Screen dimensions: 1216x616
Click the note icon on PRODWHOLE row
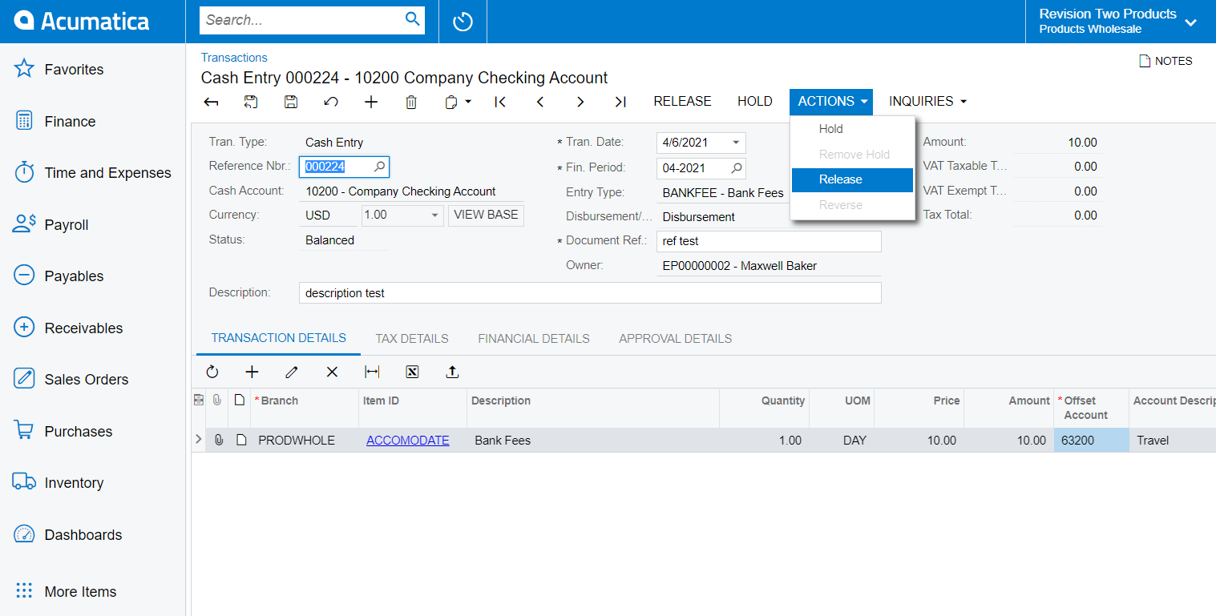(240, 440)
